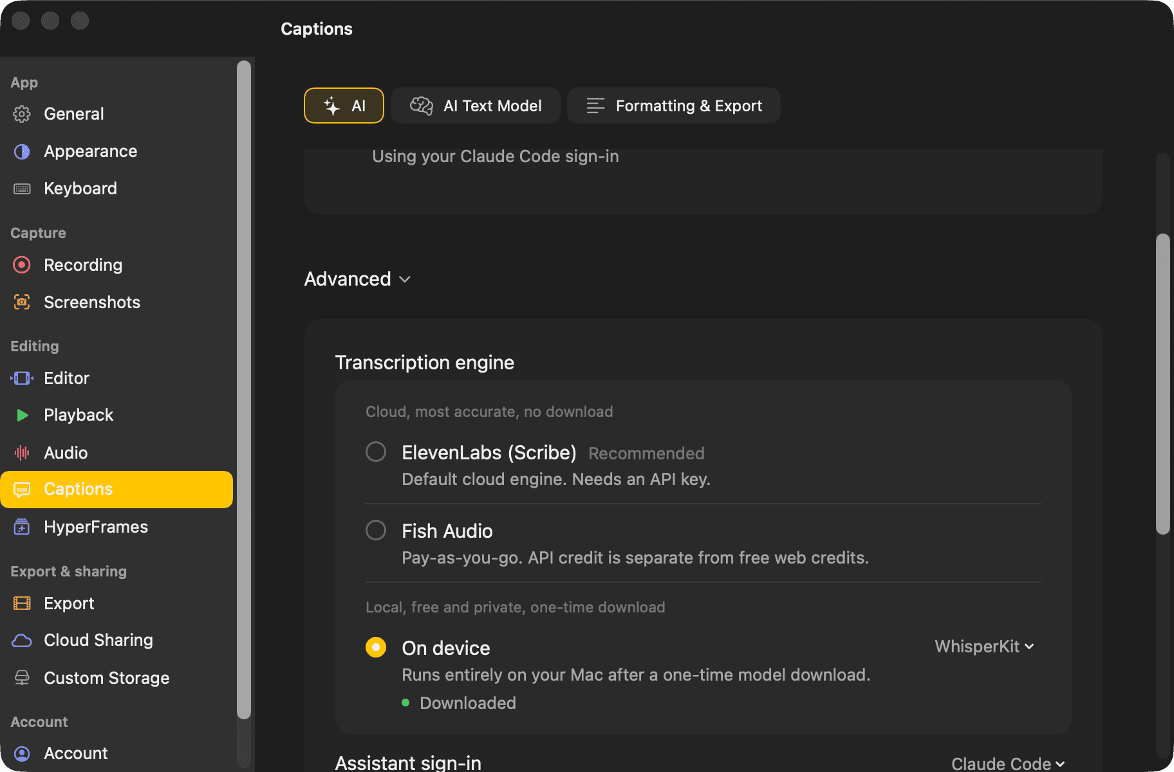Click the sidebar vertical scrollbar

click(x=244, y=389)
